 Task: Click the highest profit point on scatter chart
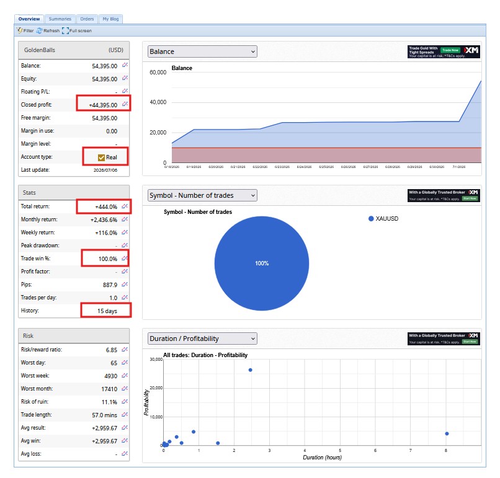[251, 370]
